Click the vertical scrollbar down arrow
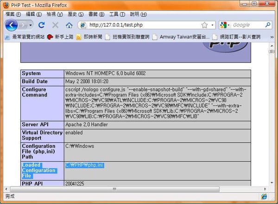Viewport: 278px width, 204px height. pyautogui.click(x=272, y=183)
